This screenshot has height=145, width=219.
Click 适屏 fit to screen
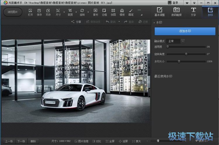click(x=123, y=141)
